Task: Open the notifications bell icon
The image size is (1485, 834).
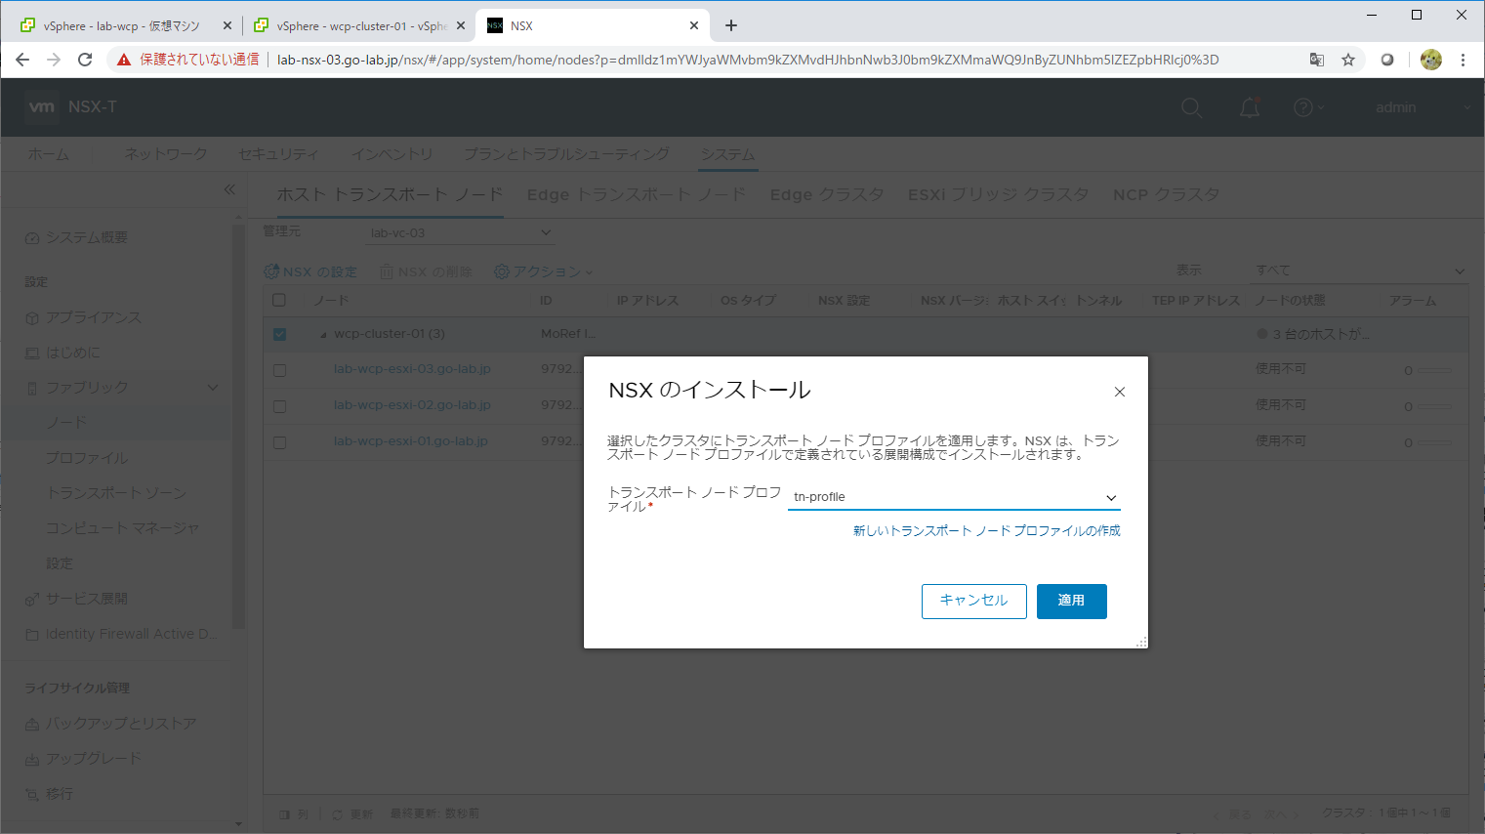Action: (x=1250, y=107)
